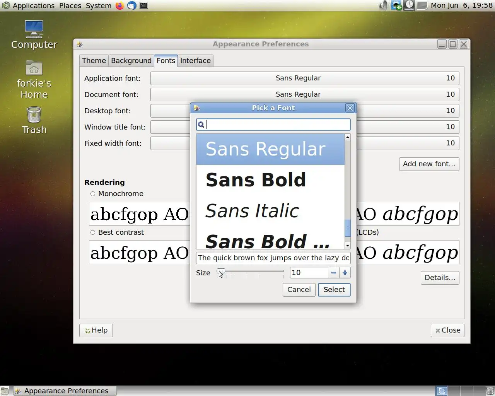Image resolution: width=495 pixels, height=396 pixels.
Task: Click the Help button
Action: (x=96, y=330)
